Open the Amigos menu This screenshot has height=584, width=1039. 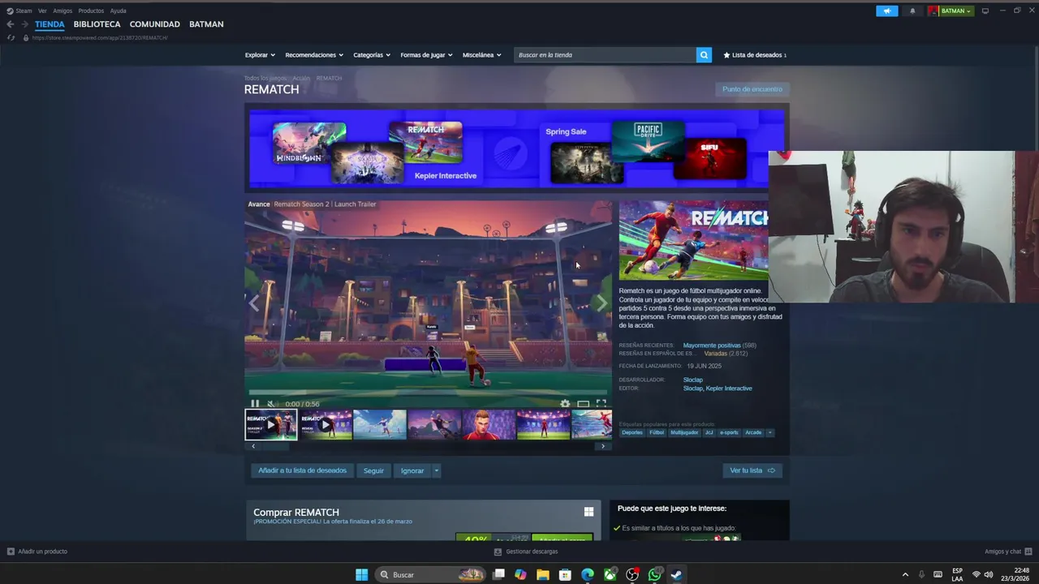pos(63,11)
